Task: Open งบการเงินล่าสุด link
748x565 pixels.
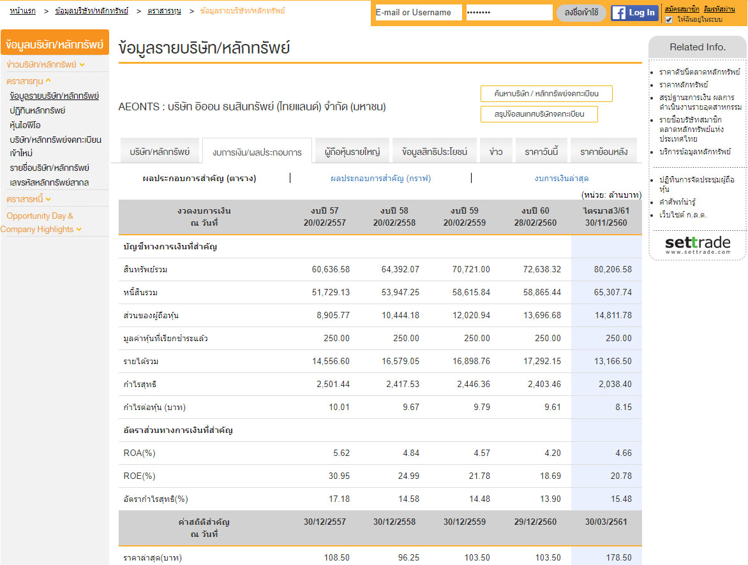Action: click(x=562, y=179)
